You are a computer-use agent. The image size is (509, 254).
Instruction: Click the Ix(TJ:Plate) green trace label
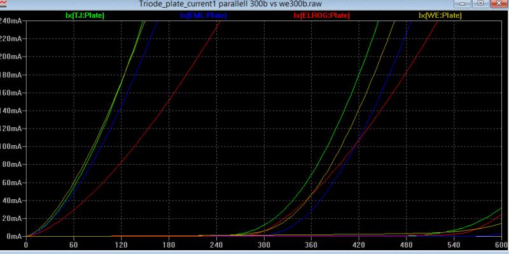(85, 15)
